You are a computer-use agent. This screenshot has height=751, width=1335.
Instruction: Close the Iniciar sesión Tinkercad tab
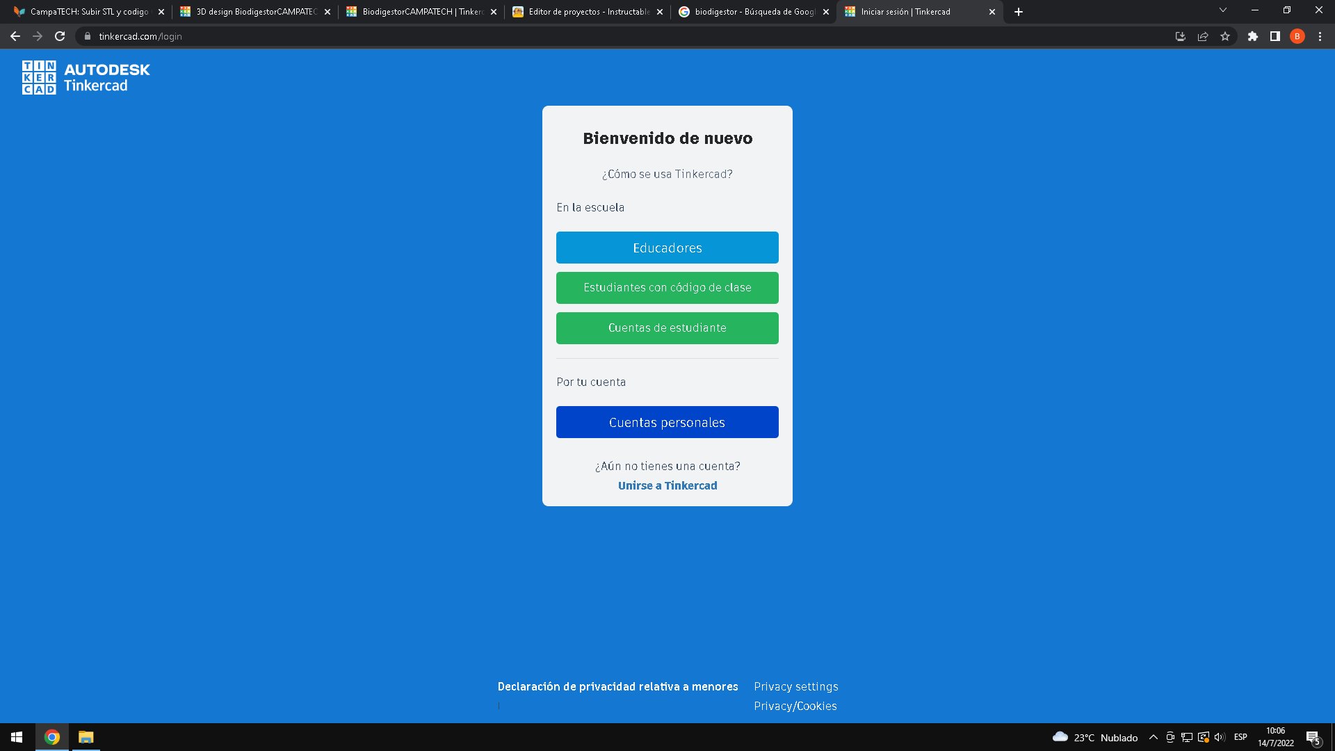tap(992, 12)
